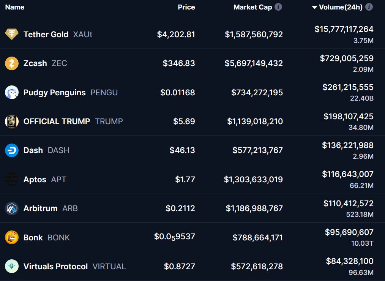Screen dimensions: 385x281
Task: Open the Tether Gold XAUt link
Action: [x=58, y=35]
